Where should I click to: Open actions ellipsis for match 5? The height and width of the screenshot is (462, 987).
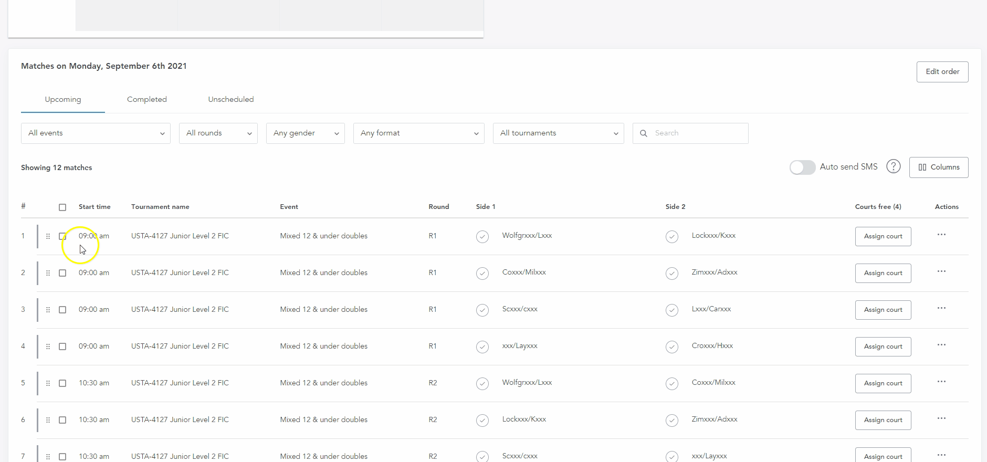coord(941,382)
